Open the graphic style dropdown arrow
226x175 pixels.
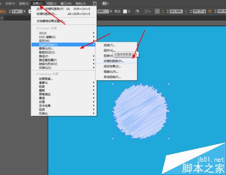click(x=129, y=11)
